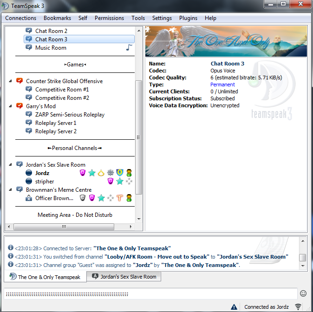Select the Personal Channels spacer
This screenshot has width=313, height=312.
click(x=75, y=148)
